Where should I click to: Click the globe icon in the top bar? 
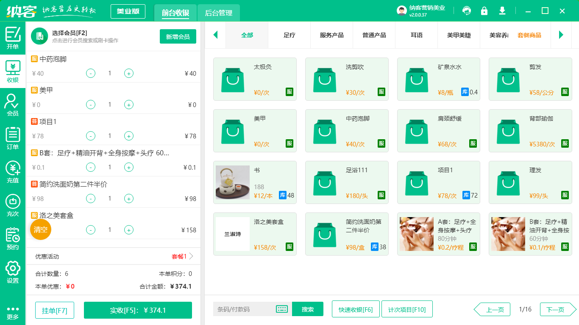[466, 11]
